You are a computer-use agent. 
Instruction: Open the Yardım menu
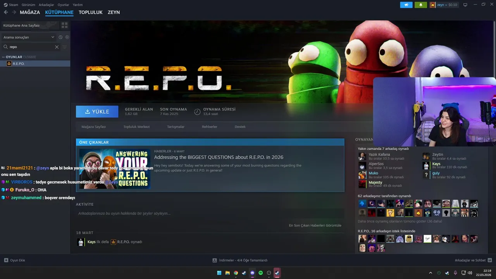click(x=77, y=5)
